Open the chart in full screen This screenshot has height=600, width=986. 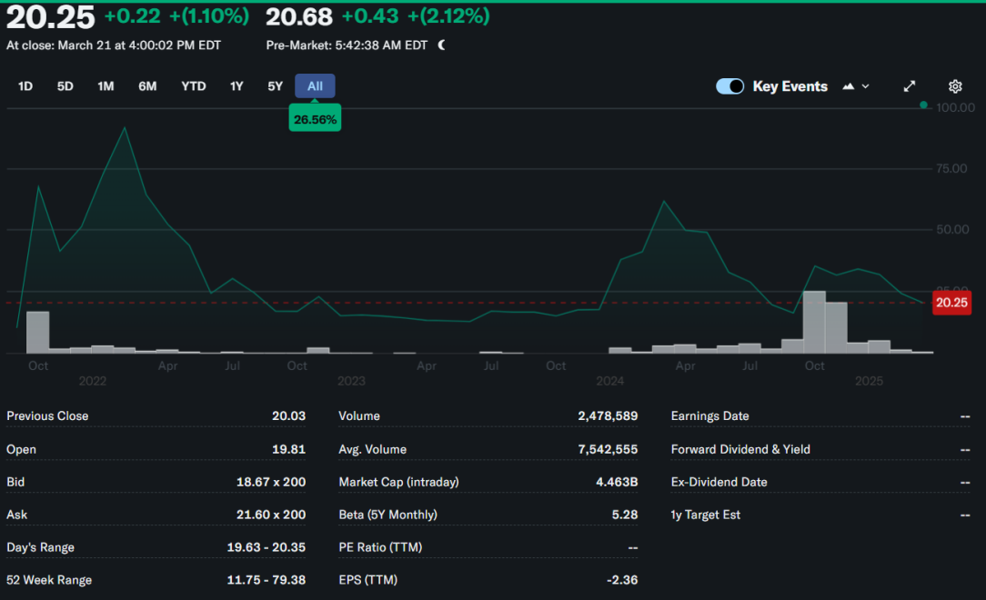910,86
